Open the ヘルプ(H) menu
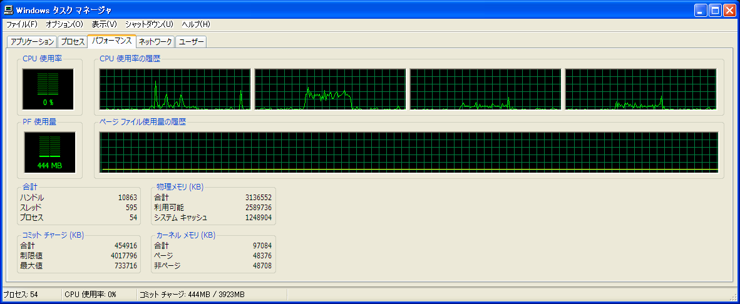This screenshot has height=304, width=740. [x=196, y=24]
